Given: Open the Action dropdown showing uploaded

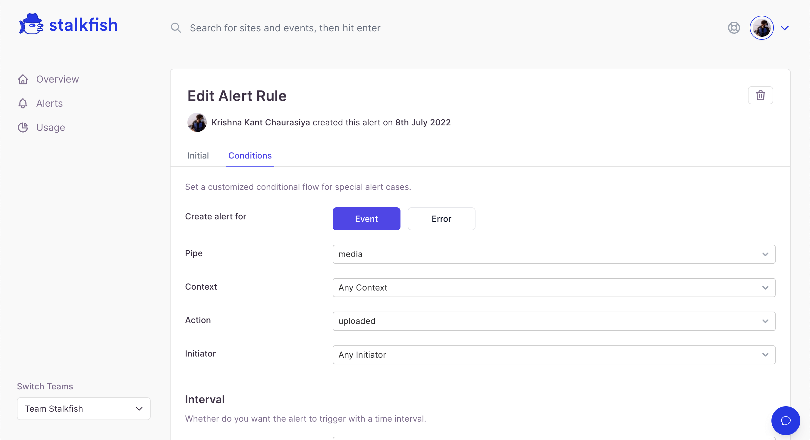Looking at the screenshot, I should click(x=554, y=321).
